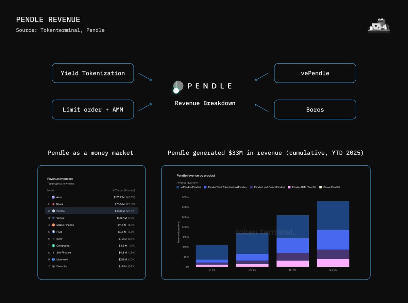Image resolution: width=408 pixels, height=303 pixels.
Task: Click the Yield Tokenization box
Action: (93, 73)
